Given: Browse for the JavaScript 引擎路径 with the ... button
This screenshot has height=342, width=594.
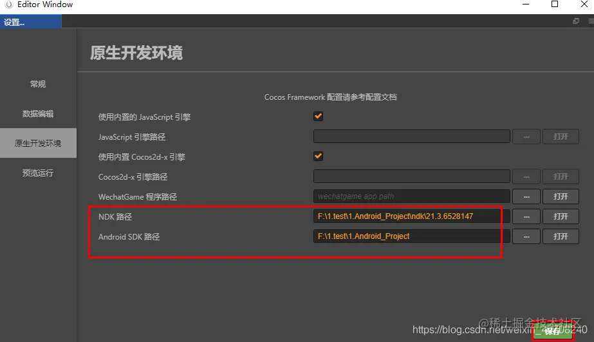Looking at the screenshot, I should tap(526, 137).
